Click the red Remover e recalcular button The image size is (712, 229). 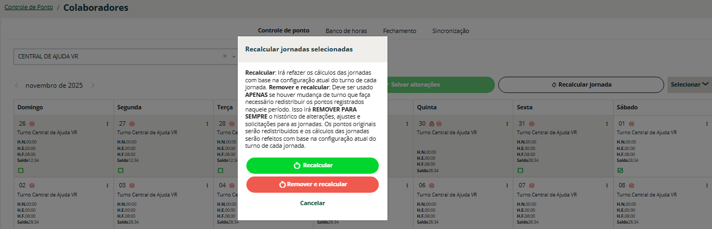tap(313, 184)
